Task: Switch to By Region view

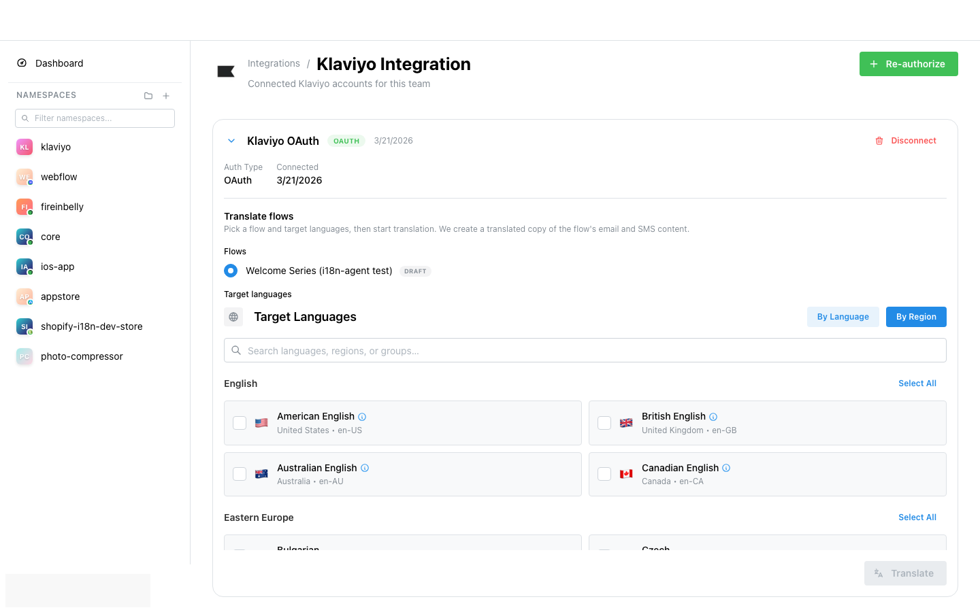Action: point(916,317)
